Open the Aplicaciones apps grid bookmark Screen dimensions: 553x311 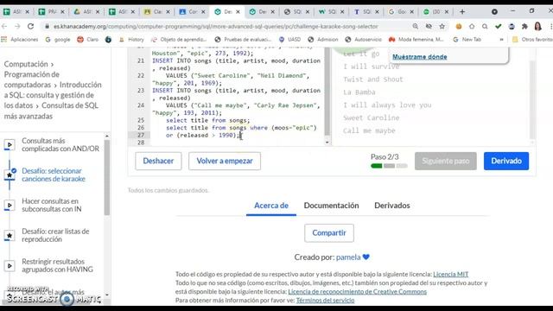point(20,40)
